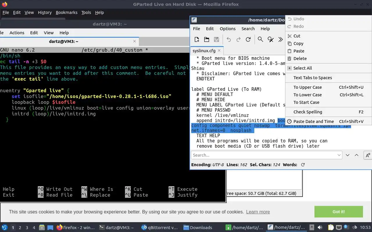Viewport: 372px width, 232px height.
Task: Choose Delete from the context menu
Action: [x=328, y=59]
